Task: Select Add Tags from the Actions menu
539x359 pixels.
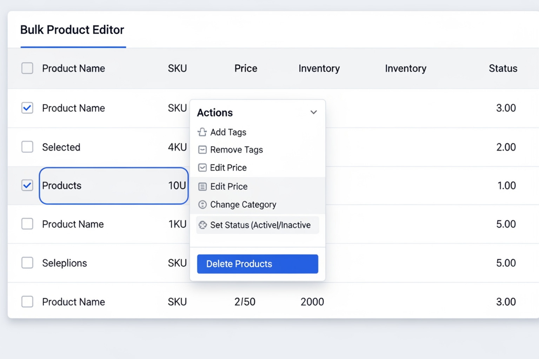Action: point(228,132)
